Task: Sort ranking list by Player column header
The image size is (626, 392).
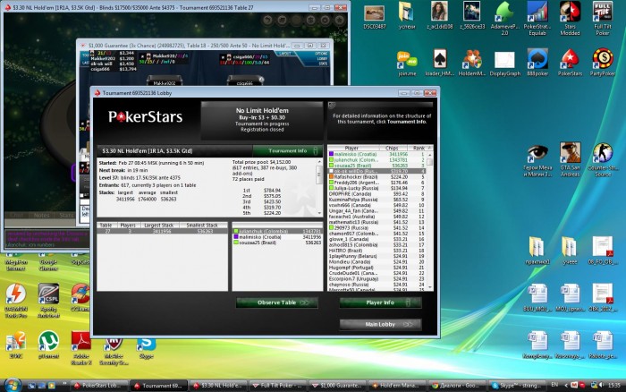Action: point(351,148)
